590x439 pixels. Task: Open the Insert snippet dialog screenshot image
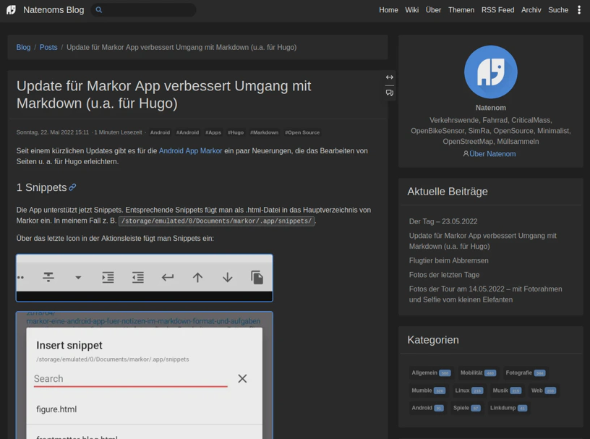145,375
